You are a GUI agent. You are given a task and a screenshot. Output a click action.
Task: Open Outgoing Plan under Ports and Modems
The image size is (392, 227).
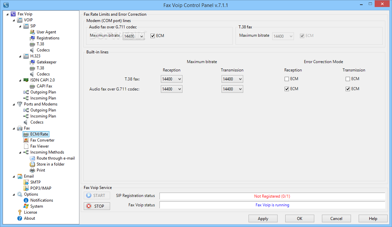click(x=43, y=110)
